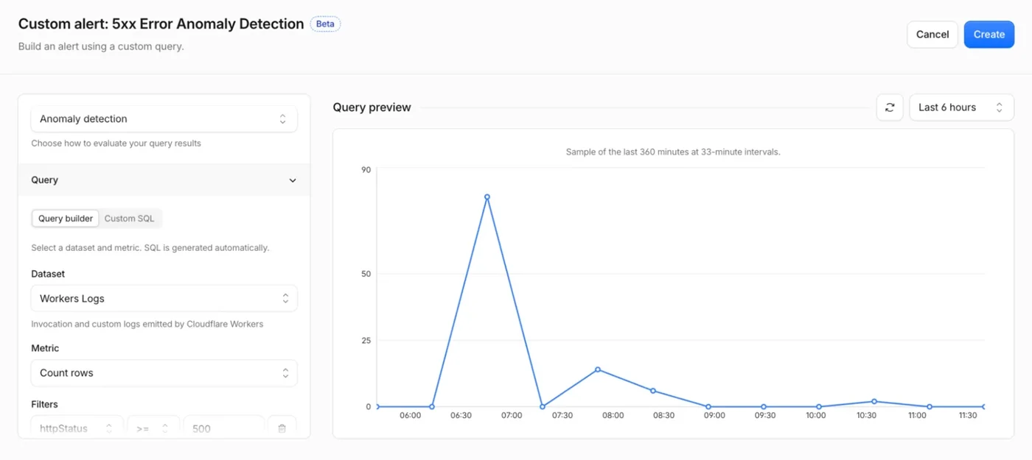Switch to the Query builder tab
The width and height of the screenshot is (1032, 460).
pos(66,219)
